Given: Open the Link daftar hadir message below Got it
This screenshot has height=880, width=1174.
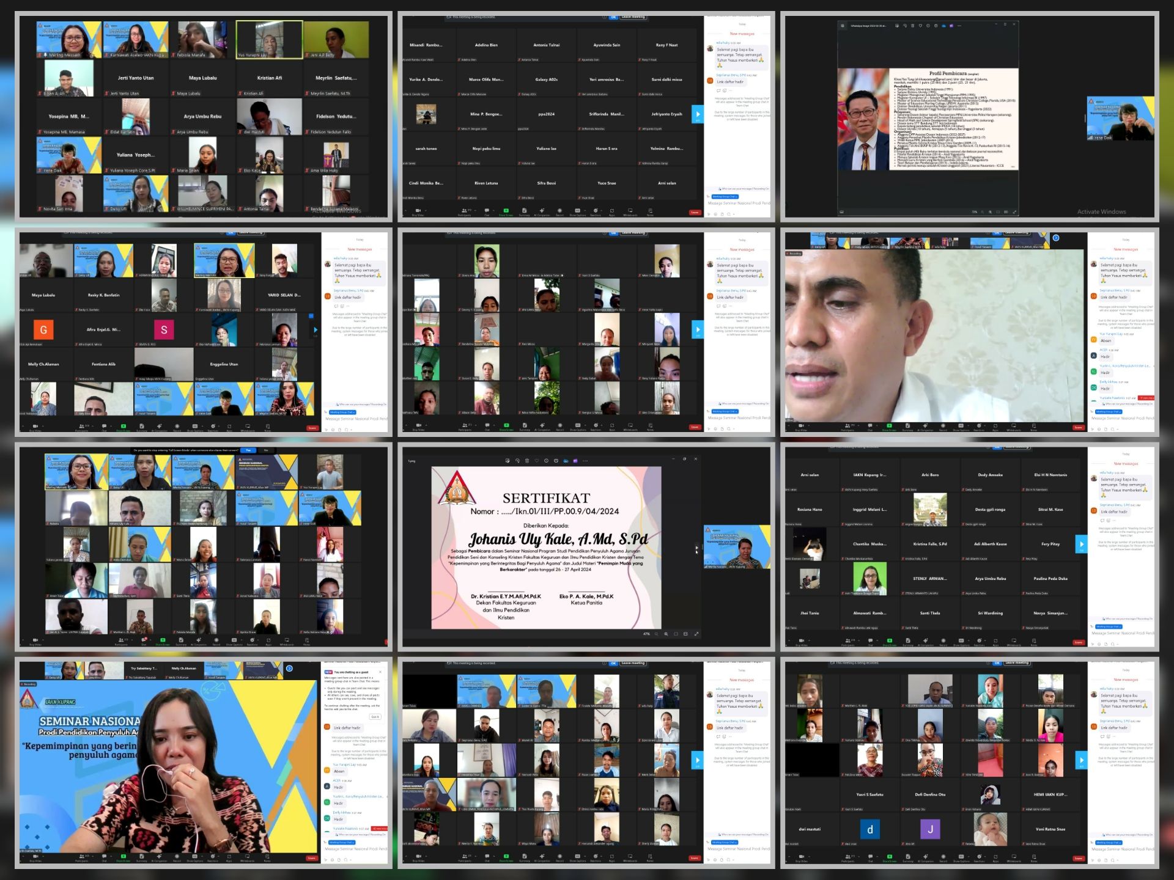Looking at the screenshot, I should [347, 728].
